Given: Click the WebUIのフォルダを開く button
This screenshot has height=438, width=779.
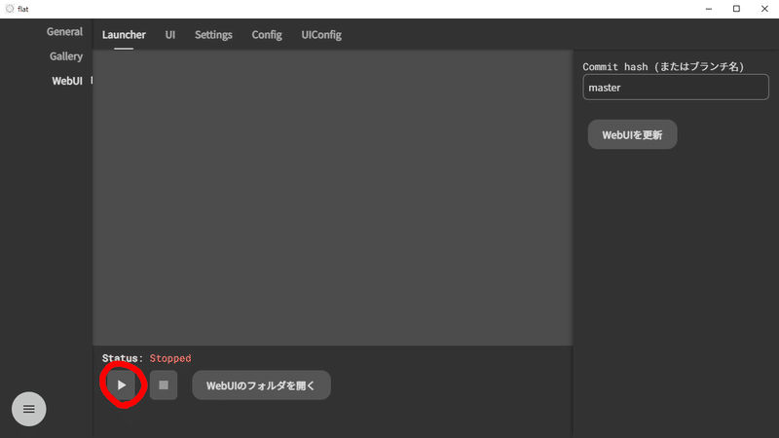Looking at the screenshot, I should click(x=261, y=385).
